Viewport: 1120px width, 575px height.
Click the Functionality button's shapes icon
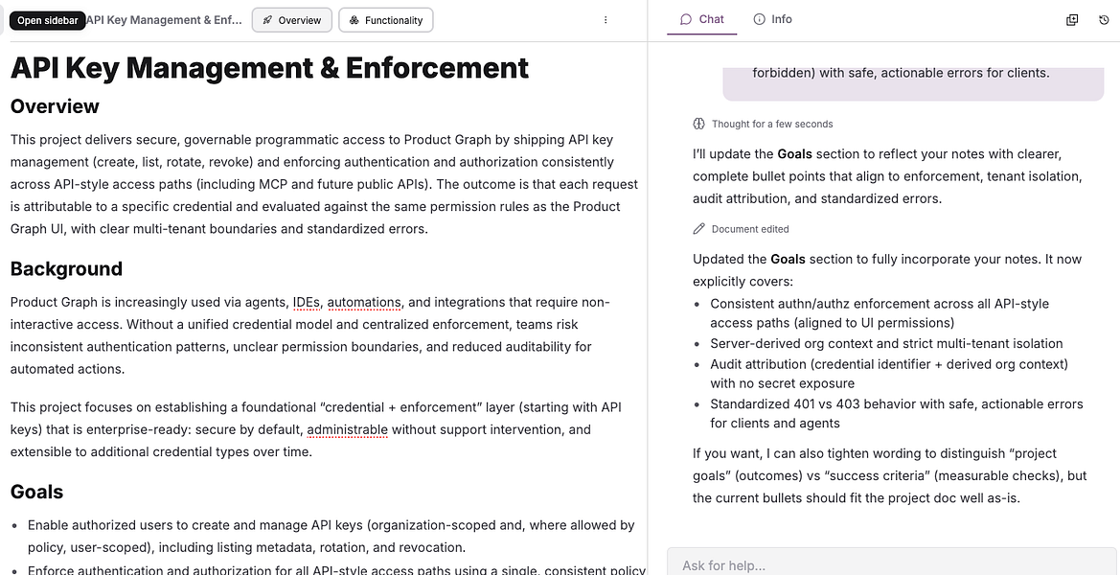(x=354, y=20)
